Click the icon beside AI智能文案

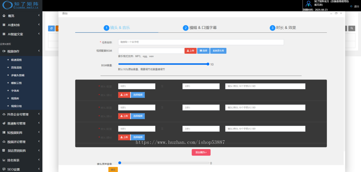[x=4, y=34]
